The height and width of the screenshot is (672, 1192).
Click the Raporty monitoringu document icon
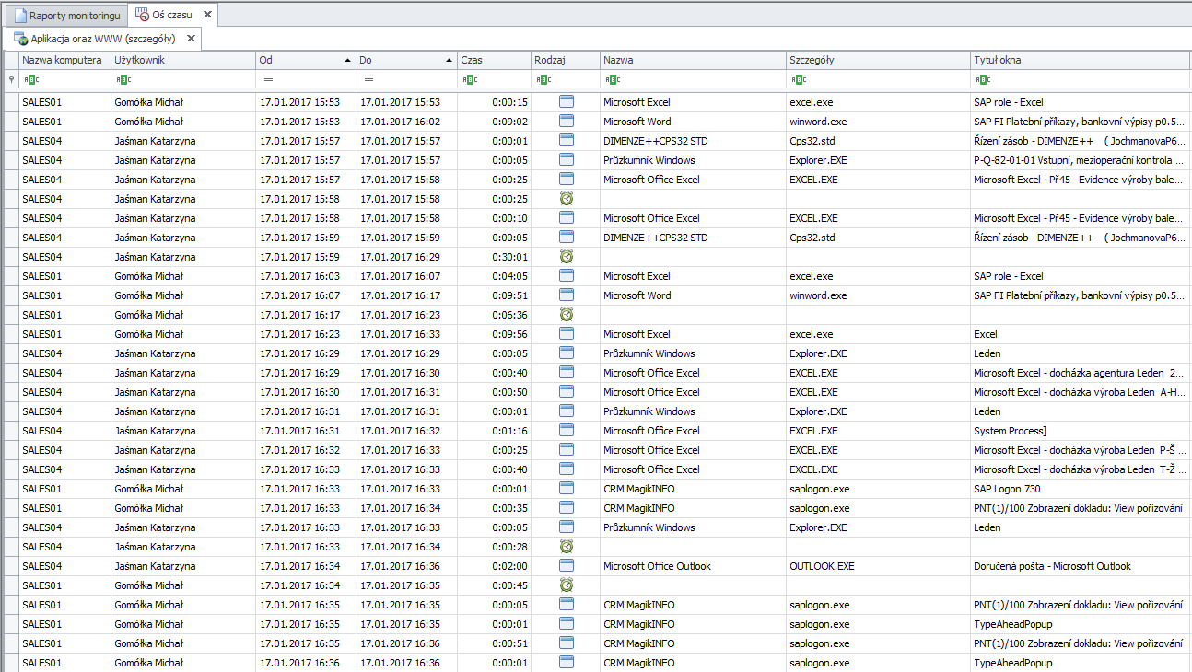click(20, 16)
